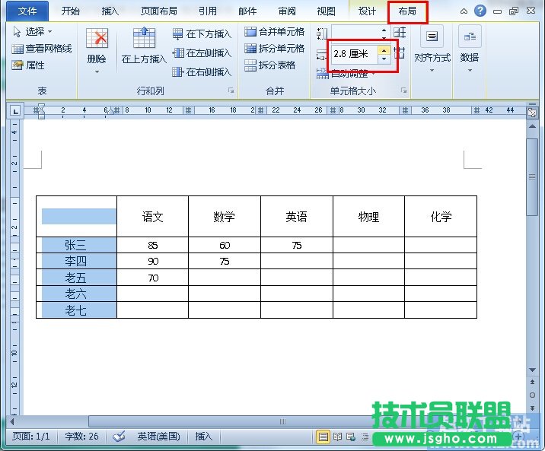Split the table with 拆分表格
This screenshot has height=451, width=545.
269,65
